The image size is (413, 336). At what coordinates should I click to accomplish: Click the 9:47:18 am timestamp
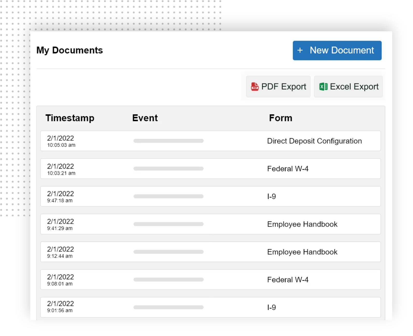(x=60, y=201)
